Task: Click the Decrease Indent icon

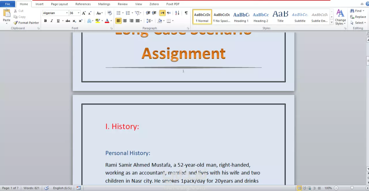Action: click(x=148, y=13)
